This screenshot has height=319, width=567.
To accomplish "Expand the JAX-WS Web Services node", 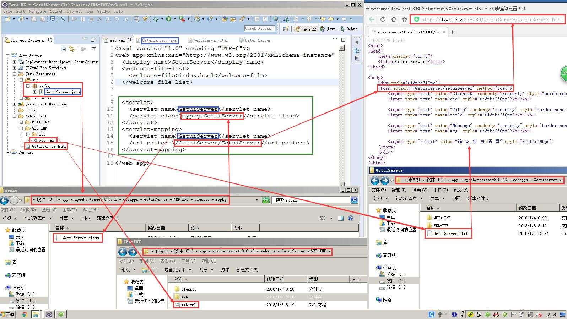I will 15,68.
